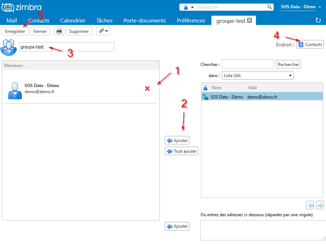Click the person icon inside the search bar
This screenshot has width=326, height=244.
click(185, 7)
